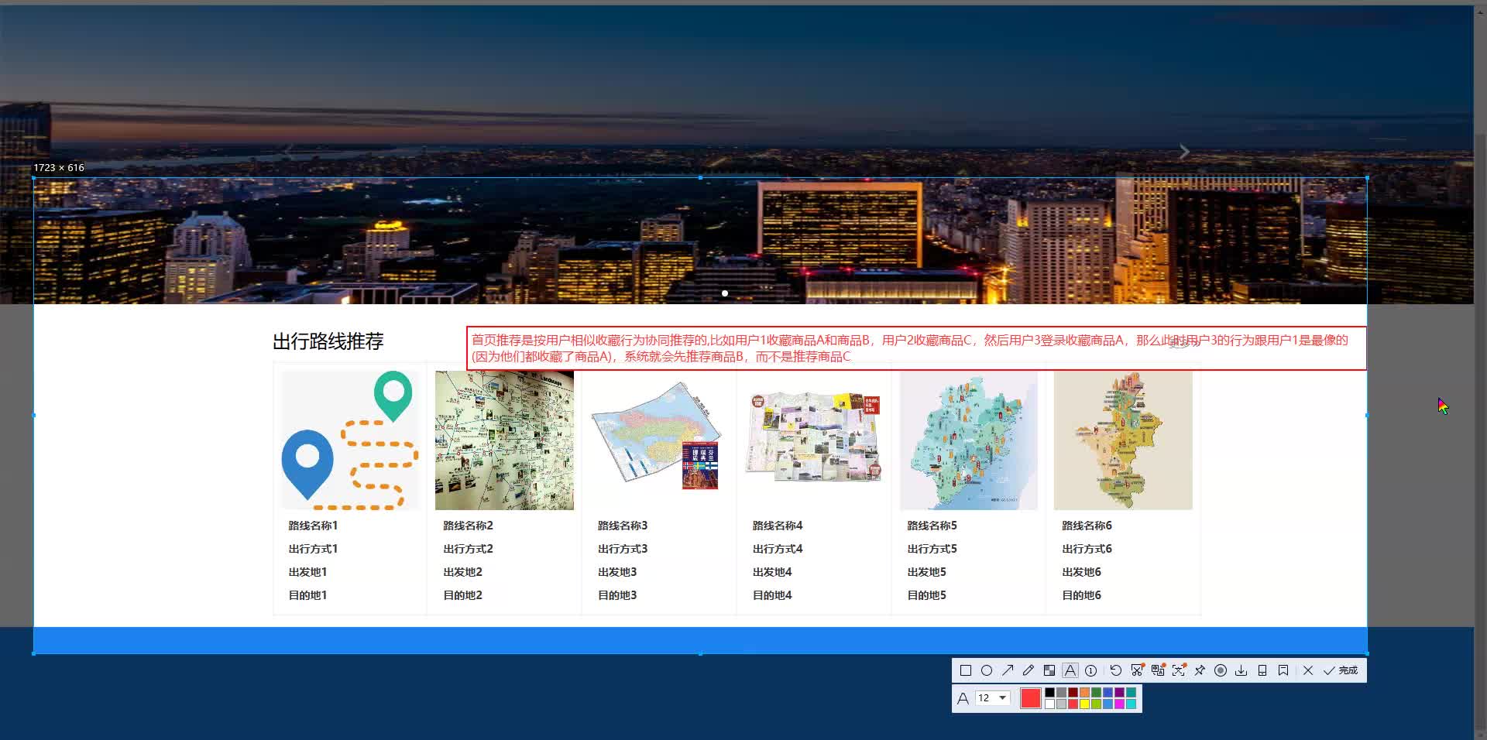Click the 路线名称2 title
This screenshot has width=1487, height=740.
pos(468,526)
